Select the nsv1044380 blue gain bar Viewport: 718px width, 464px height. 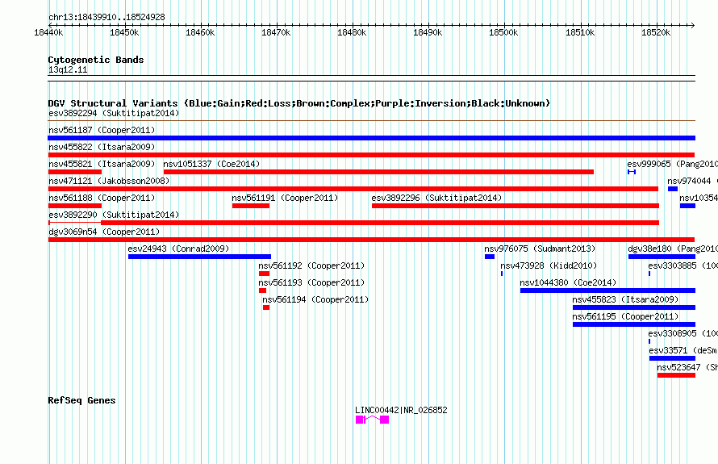(x=607, y=291)
